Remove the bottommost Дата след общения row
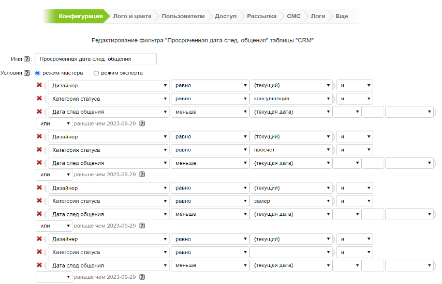Image resolution: width=442 pixels, height=284 pixels. (x=39, y=265)
